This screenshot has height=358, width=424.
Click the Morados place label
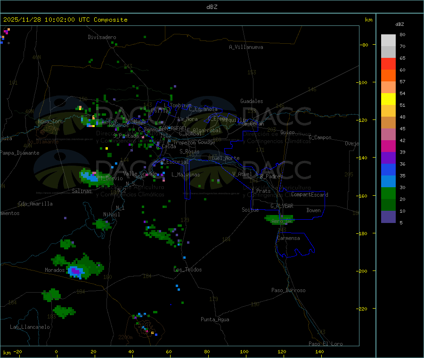[x=55, y=270]
